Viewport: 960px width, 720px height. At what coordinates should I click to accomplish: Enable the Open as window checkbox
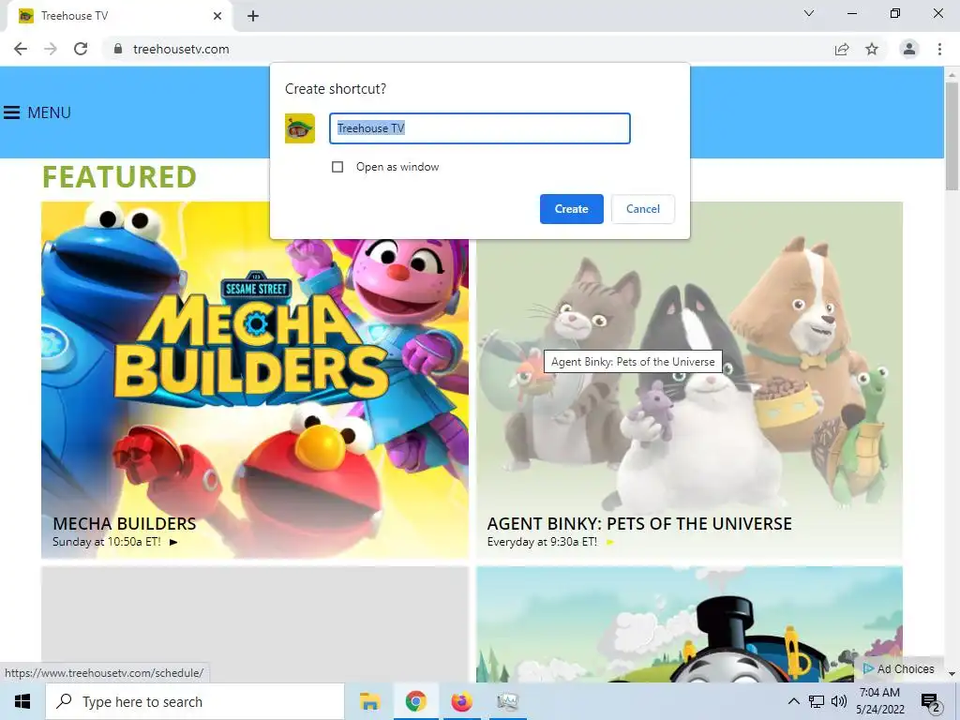click(x=337, y=167)
